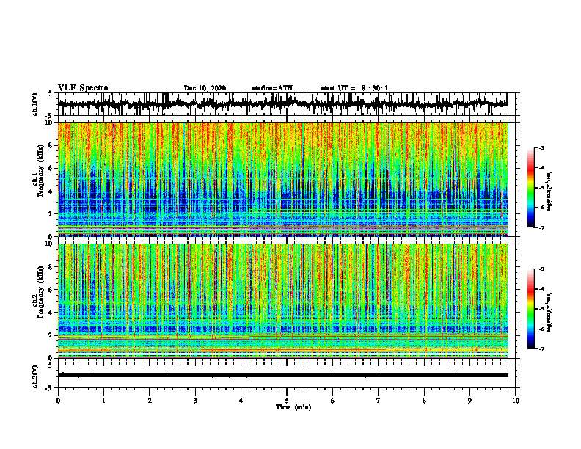Select the "start UT = 8:30:1" text

354,88
